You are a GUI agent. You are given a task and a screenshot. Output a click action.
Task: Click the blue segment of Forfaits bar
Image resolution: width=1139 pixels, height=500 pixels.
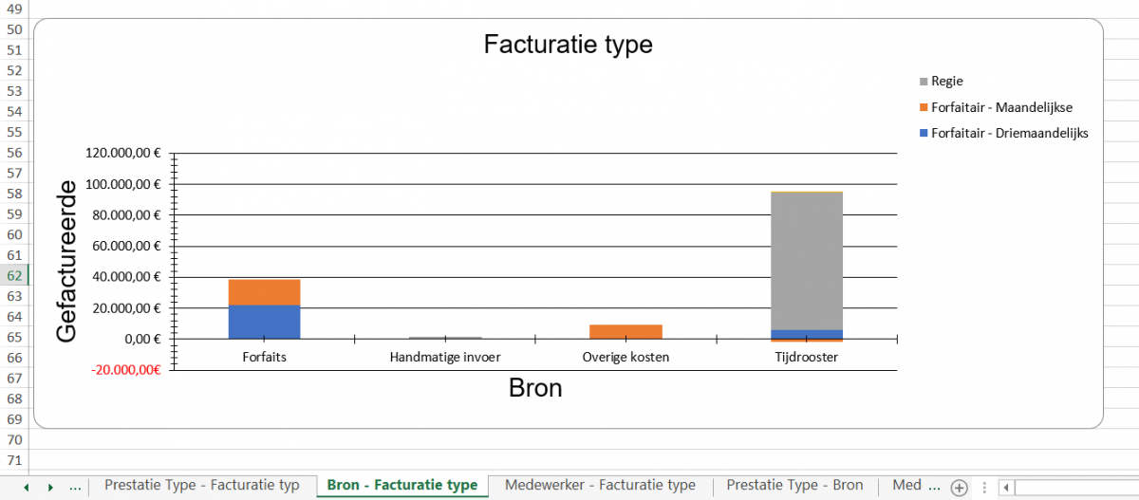pyautogui.click(x=264, y=322)
